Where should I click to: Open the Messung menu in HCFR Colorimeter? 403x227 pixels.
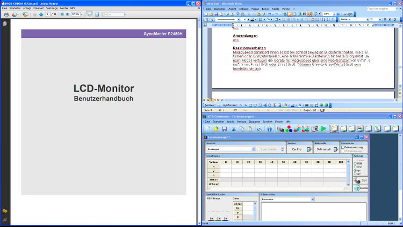(242, 122)
